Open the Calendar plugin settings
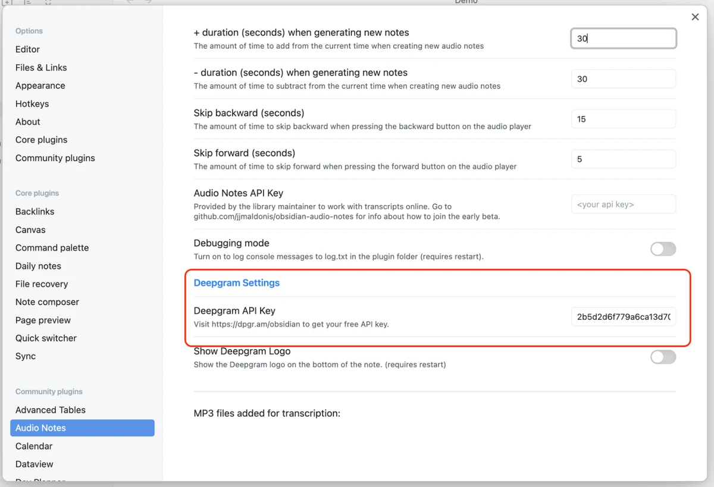 click(33, 446)
